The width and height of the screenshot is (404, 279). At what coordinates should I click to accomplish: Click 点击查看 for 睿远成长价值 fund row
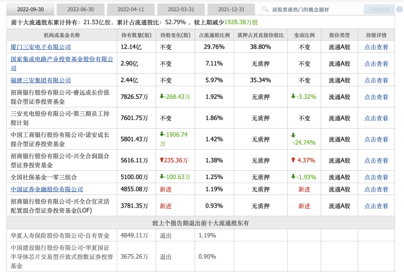[x=376, y=97]
